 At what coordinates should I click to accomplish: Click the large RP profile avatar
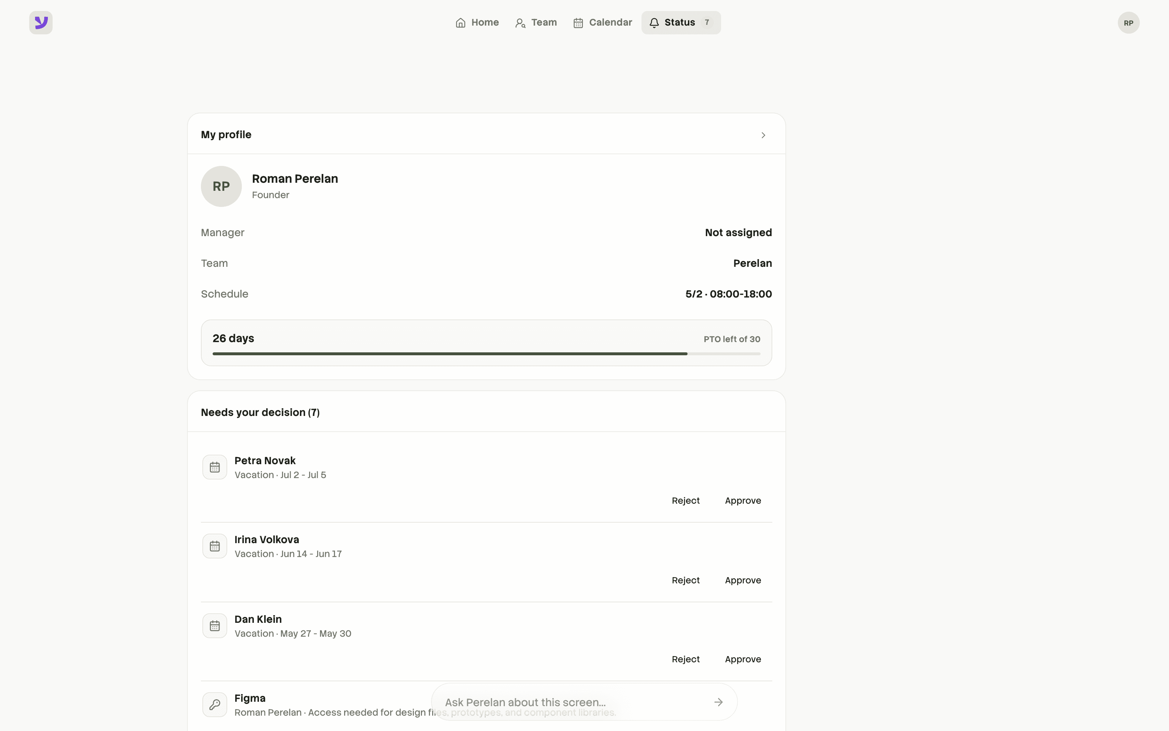coord(221,187)
